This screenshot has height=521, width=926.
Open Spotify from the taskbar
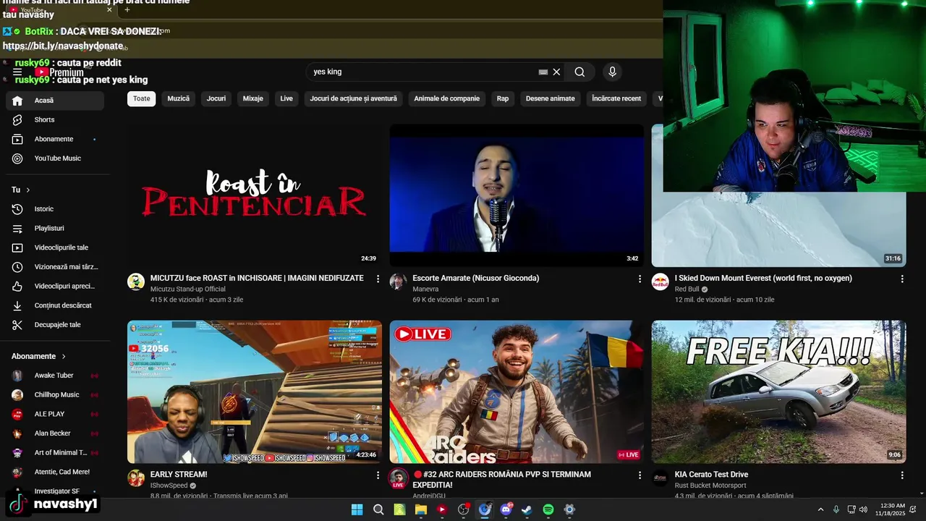click(x=548, y=509)
